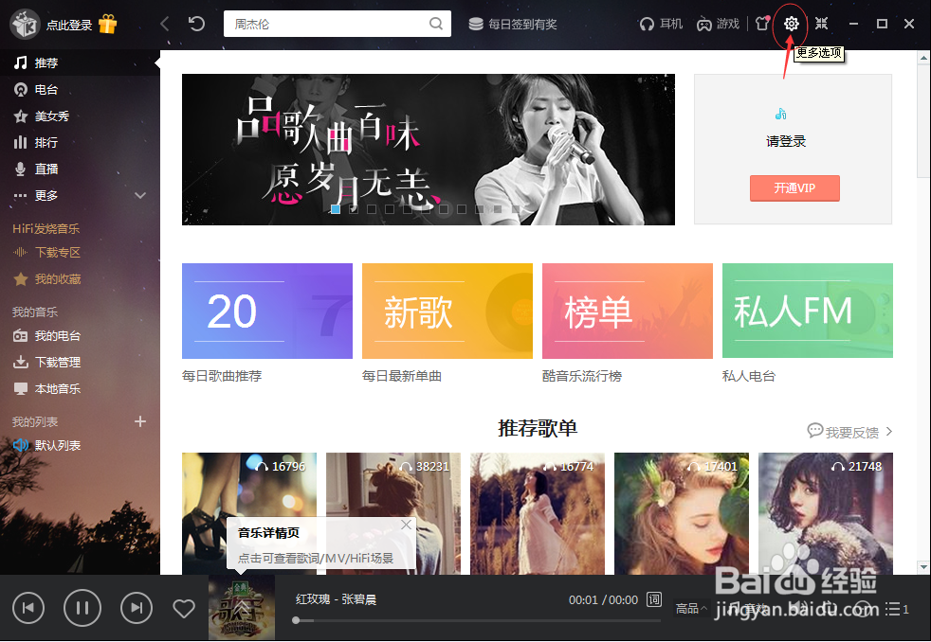The height and width of the screenshot is (642, 931).
Task: Select the 推荐 sidebar tab
Action: point(80,62)
